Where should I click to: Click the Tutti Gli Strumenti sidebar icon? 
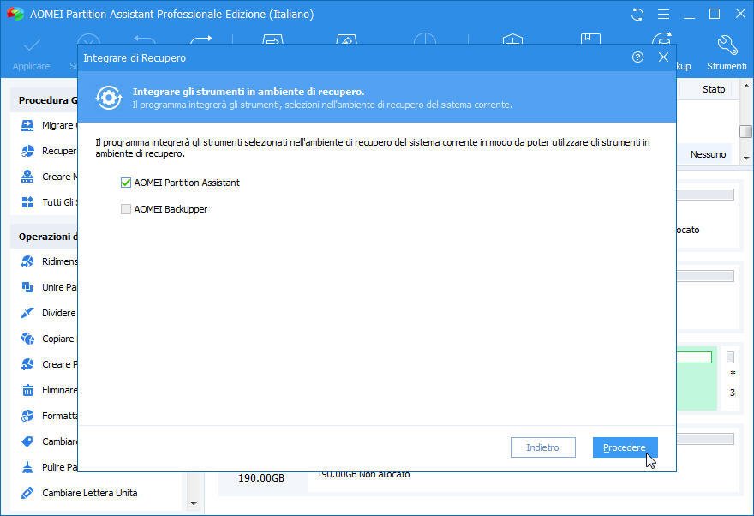pos(27,202)
